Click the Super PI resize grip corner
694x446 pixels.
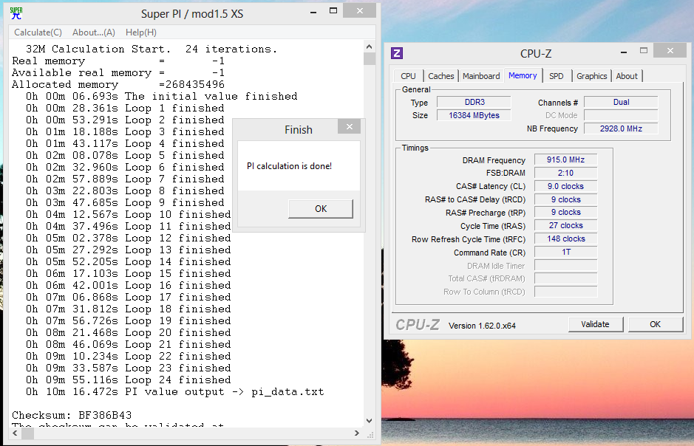(x=370, y=434)
